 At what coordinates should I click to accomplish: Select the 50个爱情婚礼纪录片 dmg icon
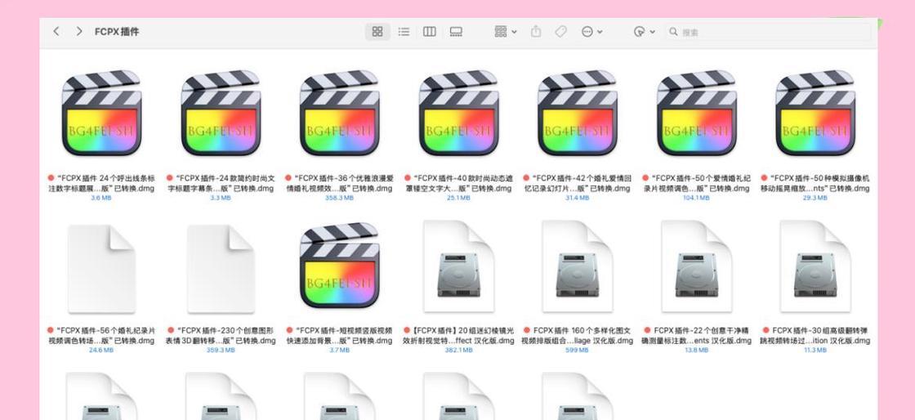point(696,113)
